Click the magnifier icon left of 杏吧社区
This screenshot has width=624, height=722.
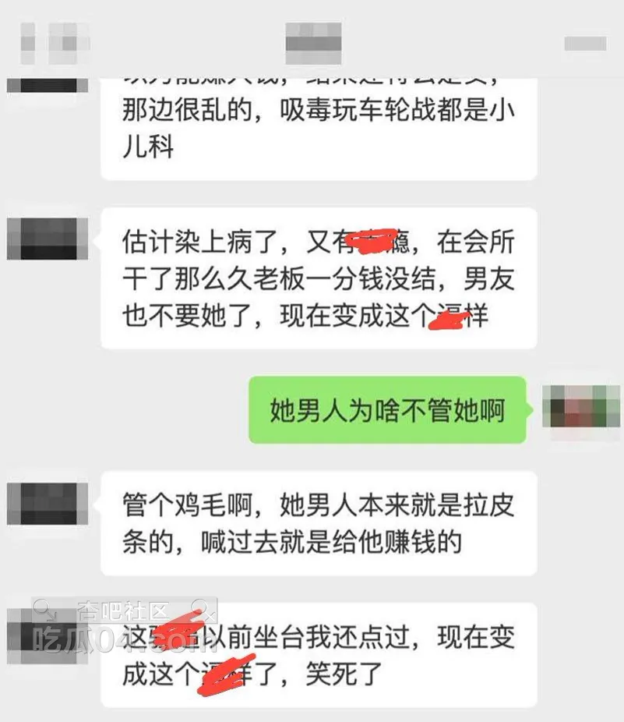click(44, 610)
